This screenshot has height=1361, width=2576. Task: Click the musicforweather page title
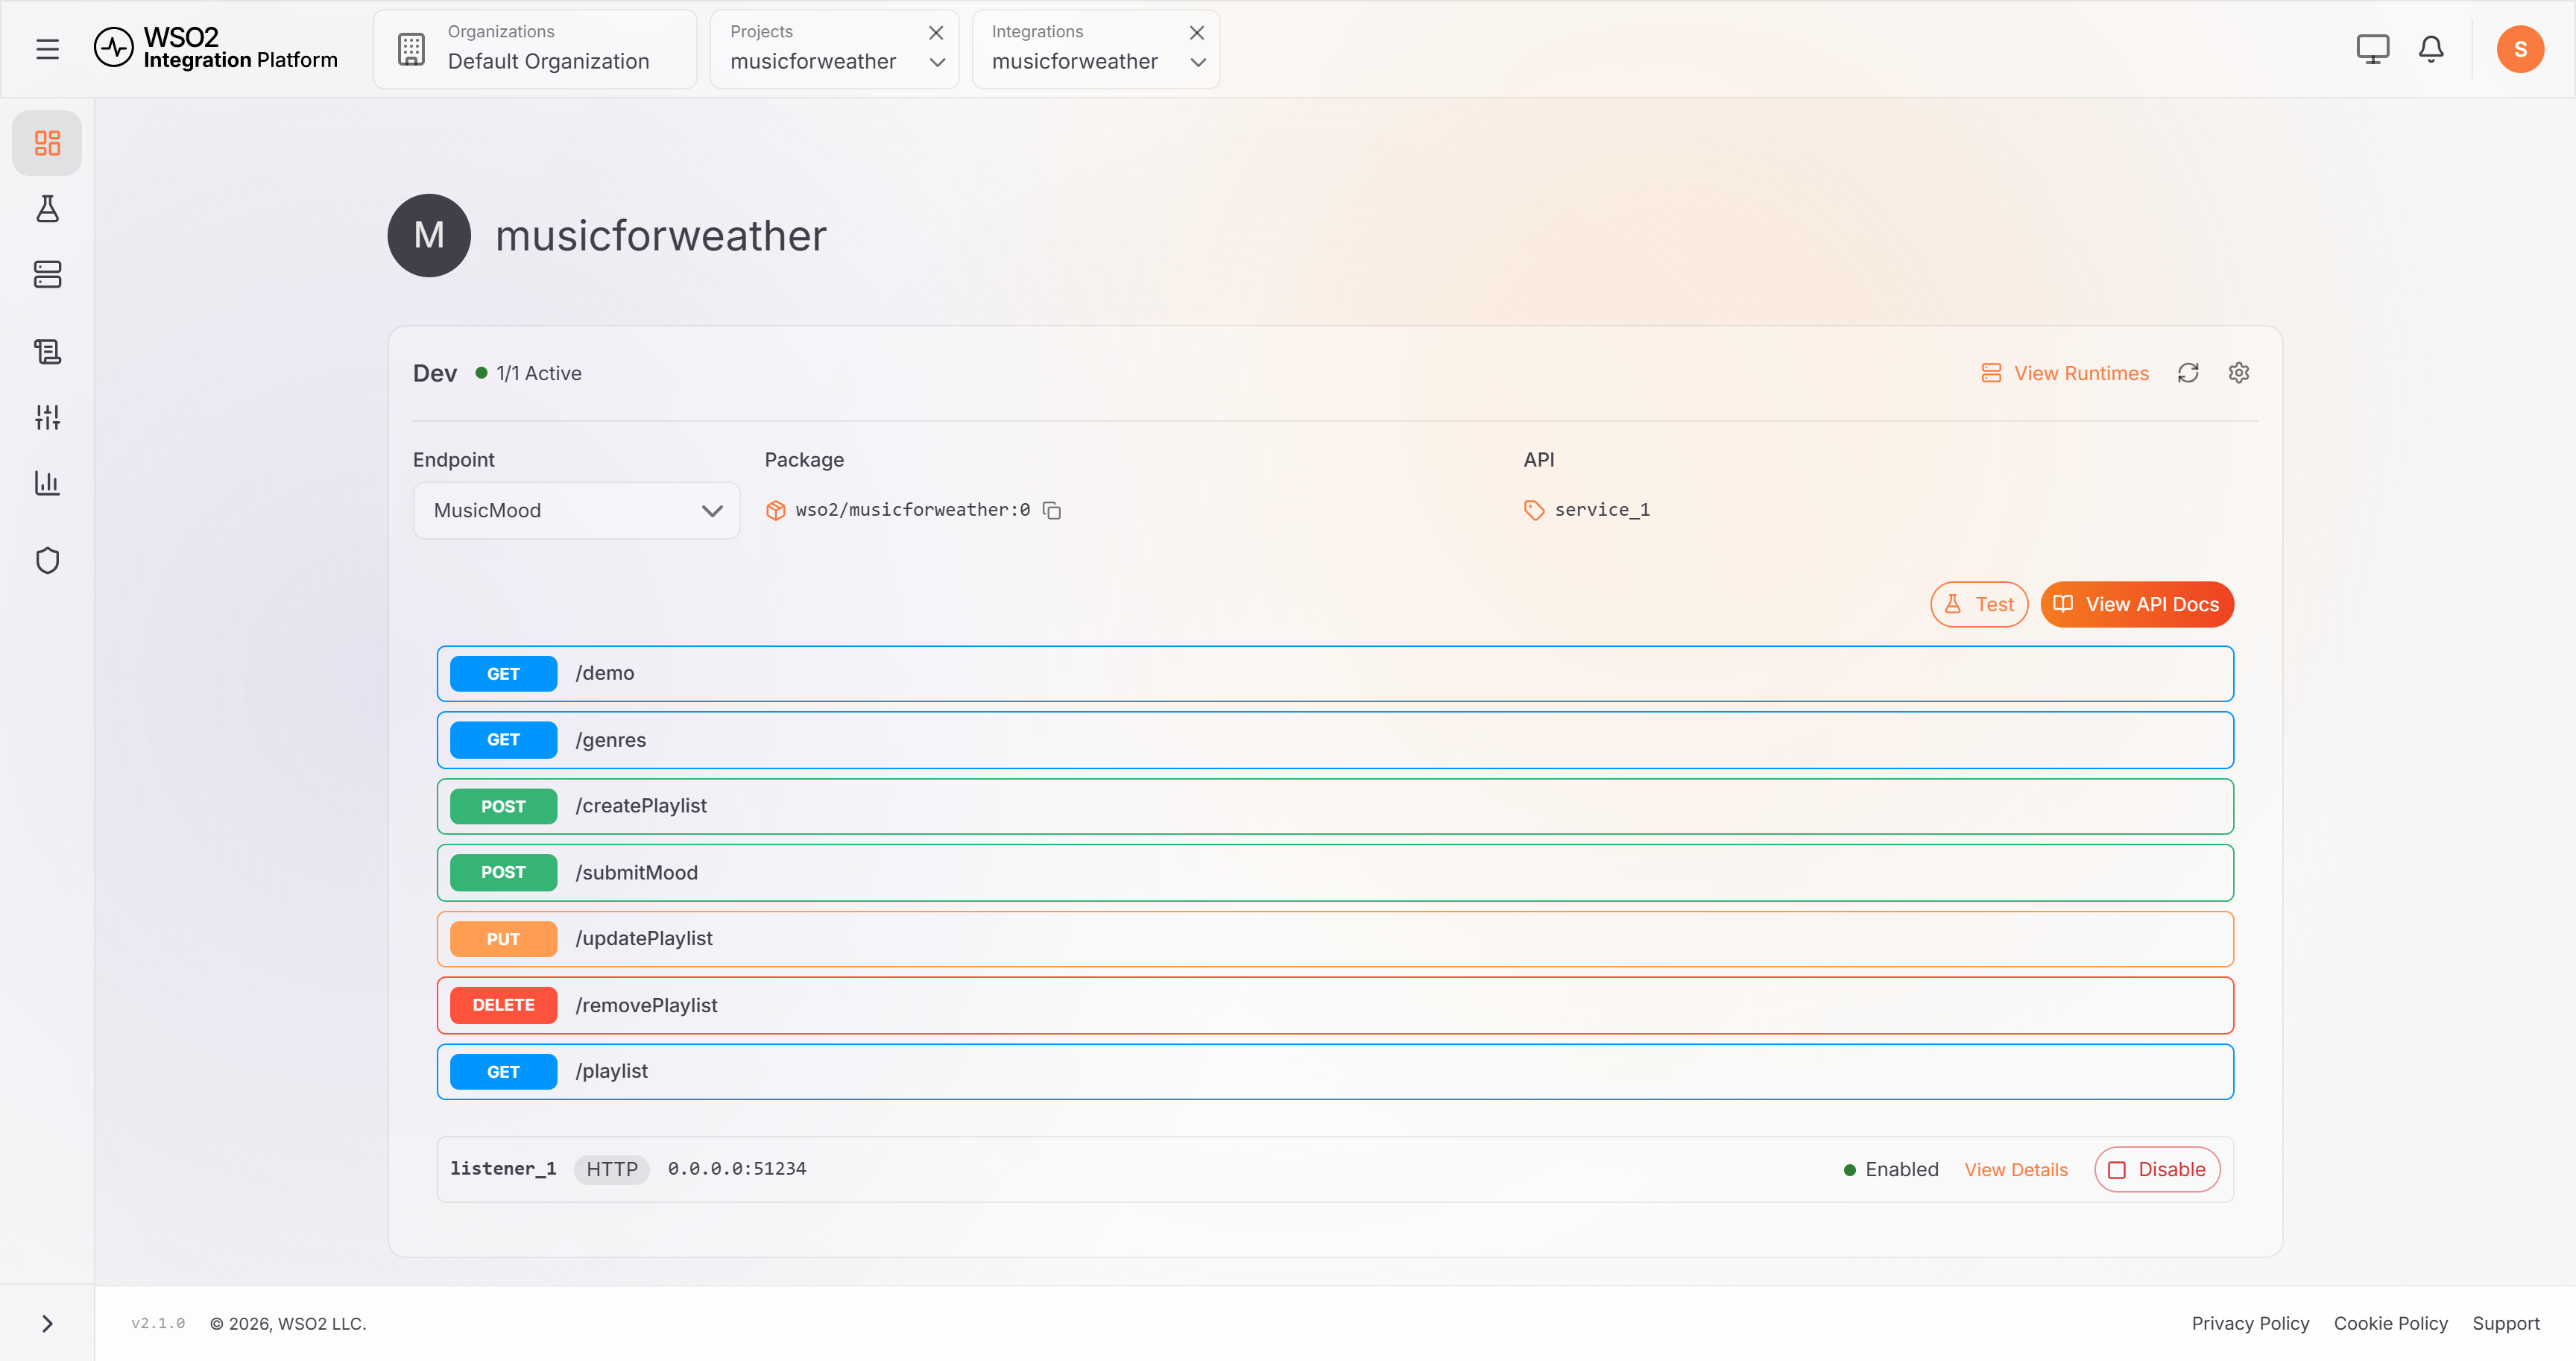pyautogui.click(x=661, y=236)
